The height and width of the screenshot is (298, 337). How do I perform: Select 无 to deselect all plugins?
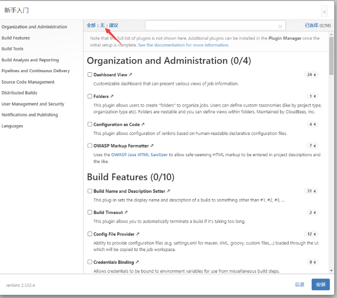[102, 25]
